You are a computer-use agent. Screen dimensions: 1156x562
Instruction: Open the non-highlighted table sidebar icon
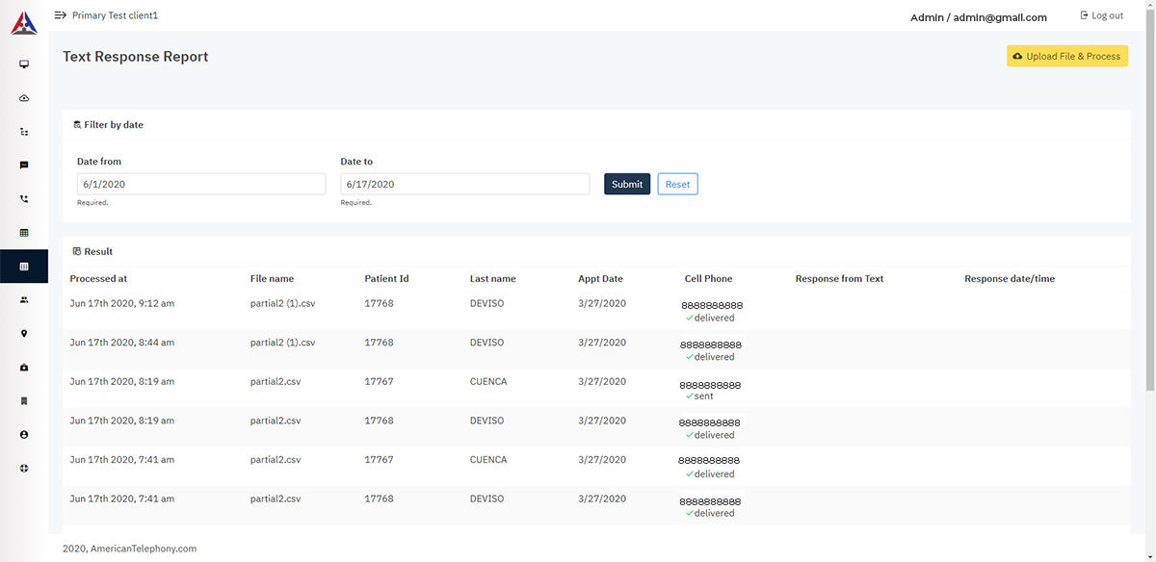coord(24,233)
